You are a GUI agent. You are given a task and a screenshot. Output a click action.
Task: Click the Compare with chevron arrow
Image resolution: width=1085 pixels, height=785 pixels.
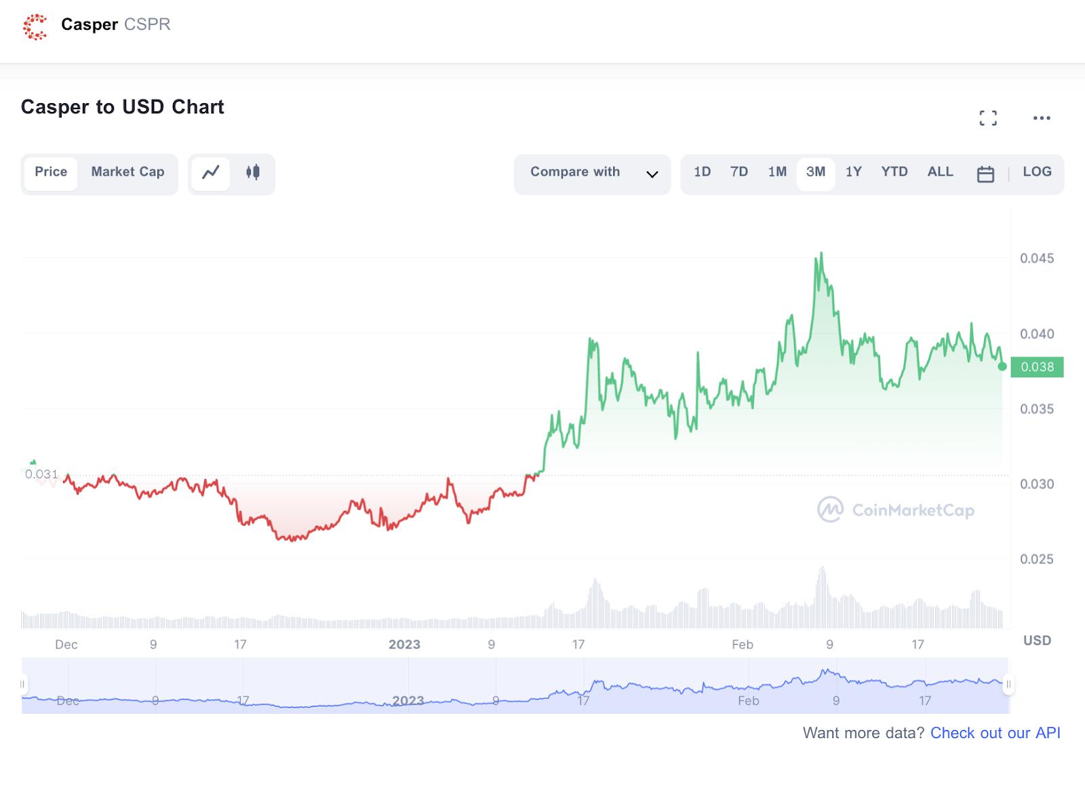652,174
